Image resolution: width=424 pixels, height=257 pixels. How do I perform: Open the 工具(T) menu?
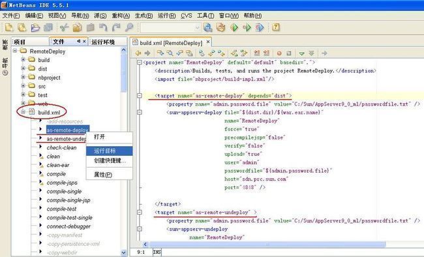(x=205, y=16)
